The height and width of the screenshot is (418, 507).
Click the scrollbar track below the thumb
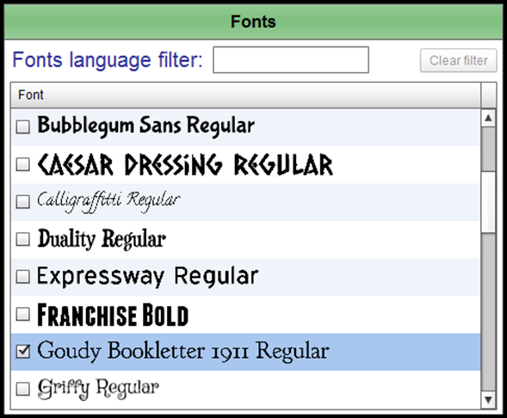[x=488, y=312]
